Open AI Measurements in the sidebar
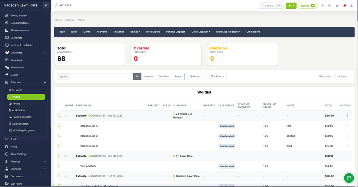 tap(20, 30)
